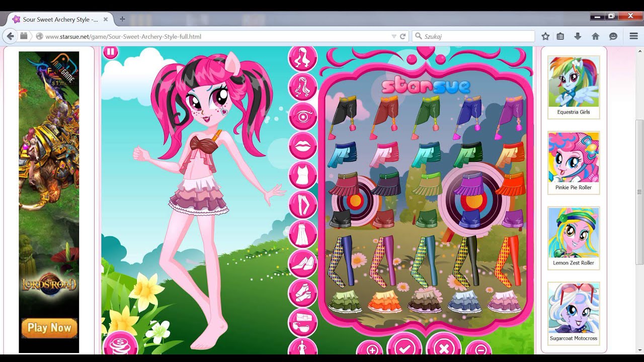Open the Sugarcoat Motocross game

pos(574,314)
